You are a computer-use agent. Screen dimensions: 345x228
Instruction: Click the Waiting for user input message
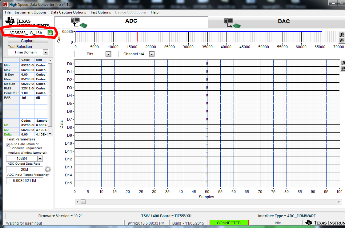click(x=24, y=223)
